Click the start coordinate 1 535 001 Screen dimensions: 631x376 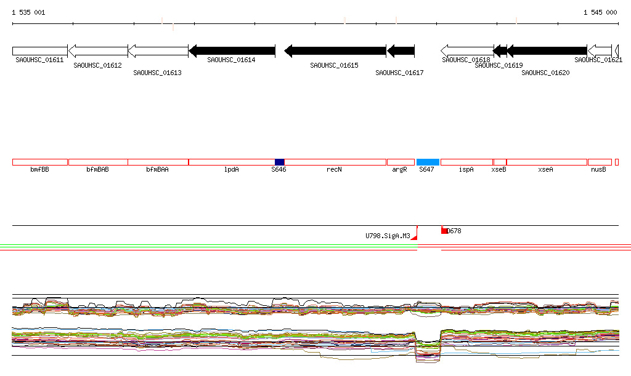pos(28,12)
